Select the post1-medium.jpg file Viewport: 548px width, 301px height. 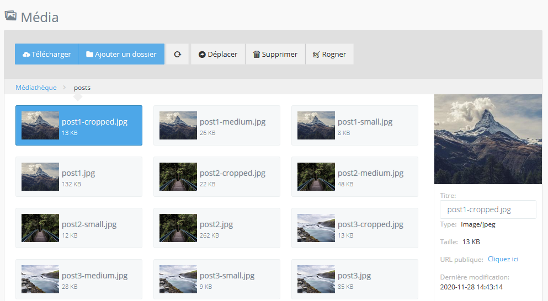coord(216,126)
